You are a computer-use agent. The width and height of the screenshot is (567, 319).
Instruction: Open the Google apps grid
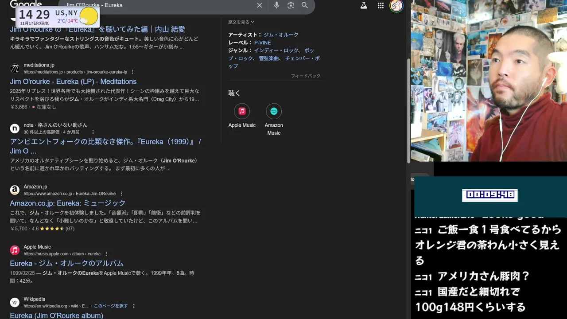(381, 5)
